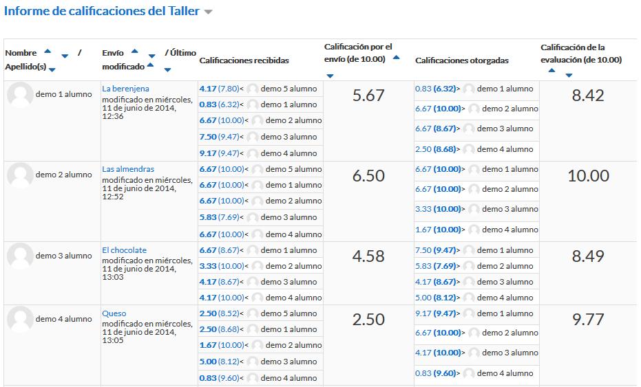Screen dimensions: 641x387
Task: Open the Queso submission
Action: click(114, 313)
